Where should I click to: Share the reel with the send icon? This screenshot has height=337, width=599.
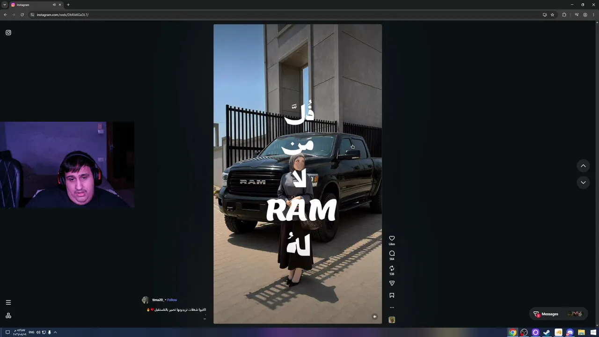[x=392, y=283]
